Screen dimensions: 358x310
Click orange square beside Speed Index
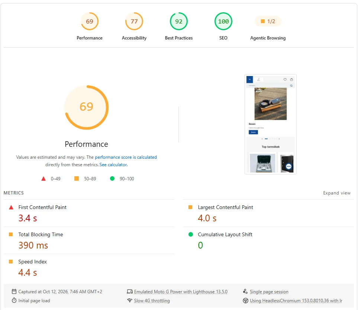pyautogui.click(x=11, y=262)
